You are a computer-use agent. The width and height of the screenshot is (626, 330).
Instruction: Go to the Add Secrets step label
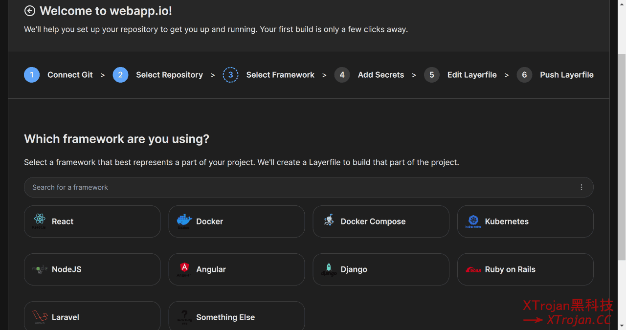381,75
